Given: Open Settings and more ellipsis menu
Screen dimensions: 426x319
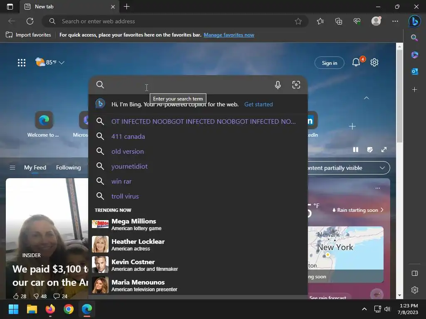Looking at the screenshot, I should [x=395, y=21].
